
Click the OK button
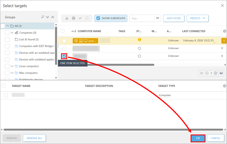click(198, 138)
